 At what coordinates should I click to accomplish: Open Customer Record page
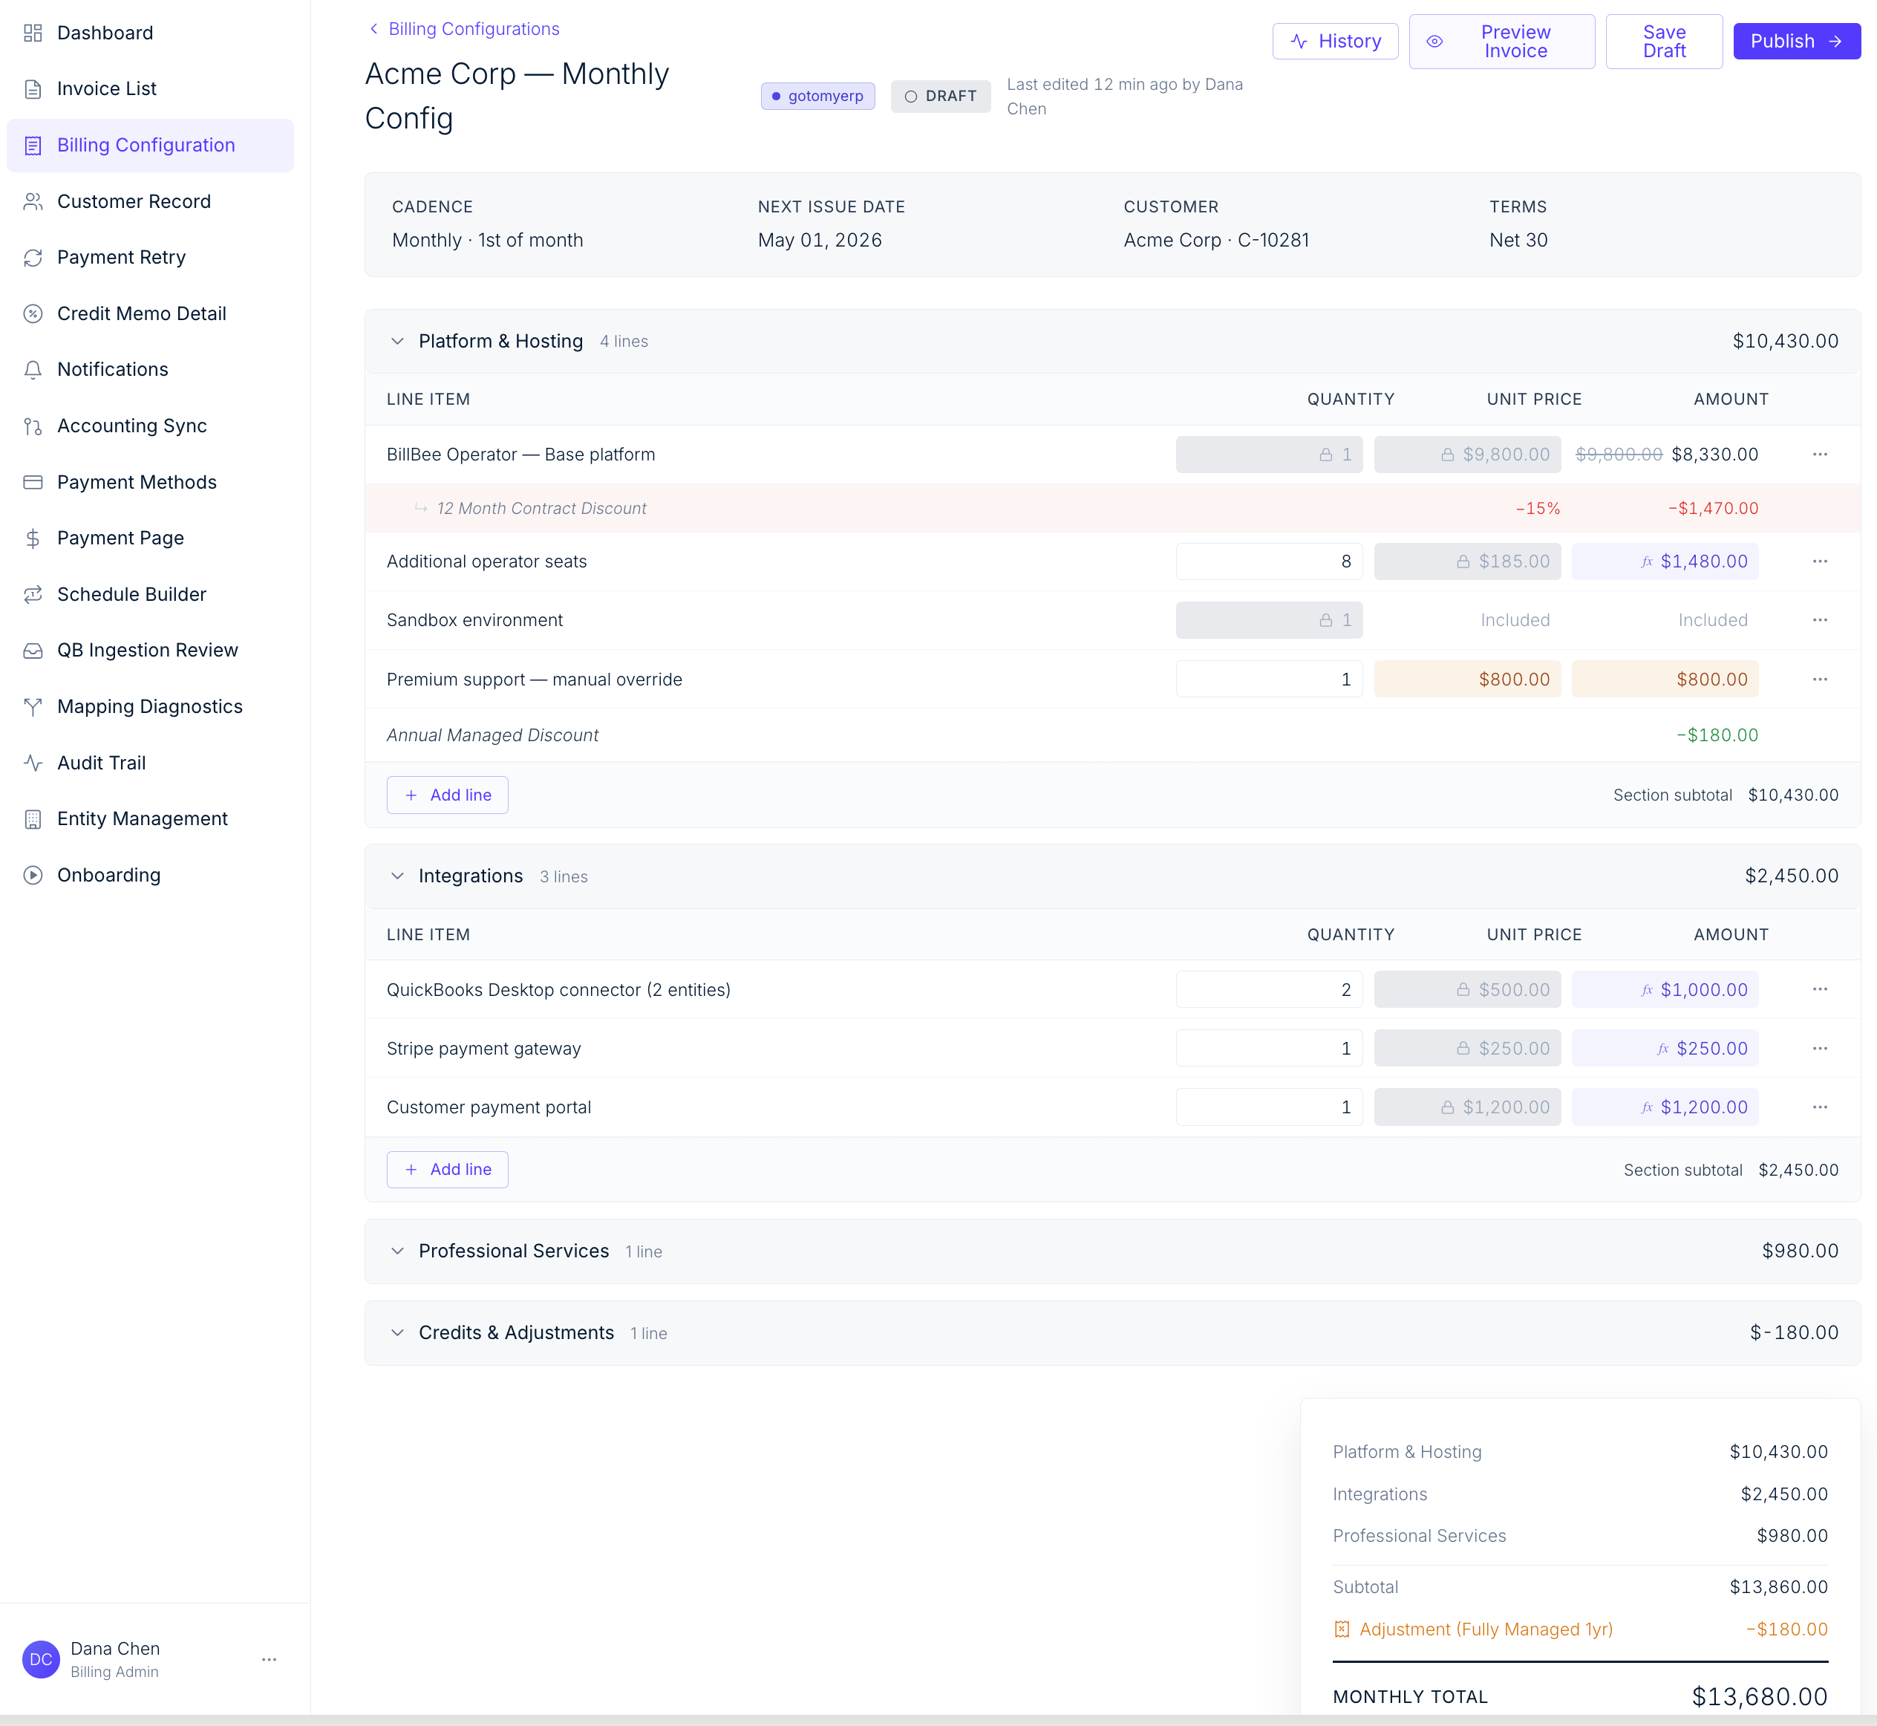149,201
